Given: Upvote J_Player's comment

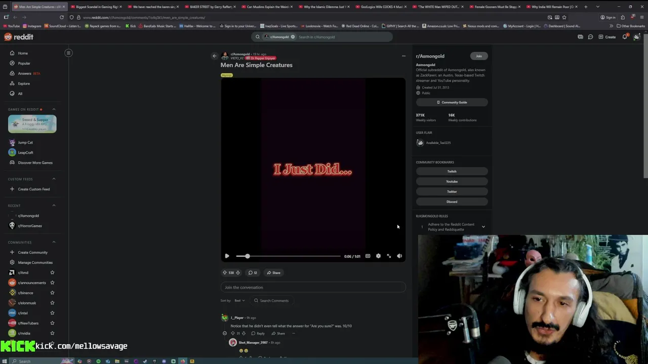Looking at the screenshot, I should (x=233, y=333).
